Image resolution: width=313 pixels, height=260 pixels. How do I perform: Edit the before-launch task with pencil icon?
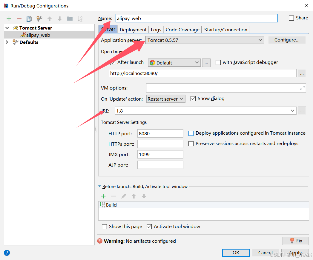(124, 196)
